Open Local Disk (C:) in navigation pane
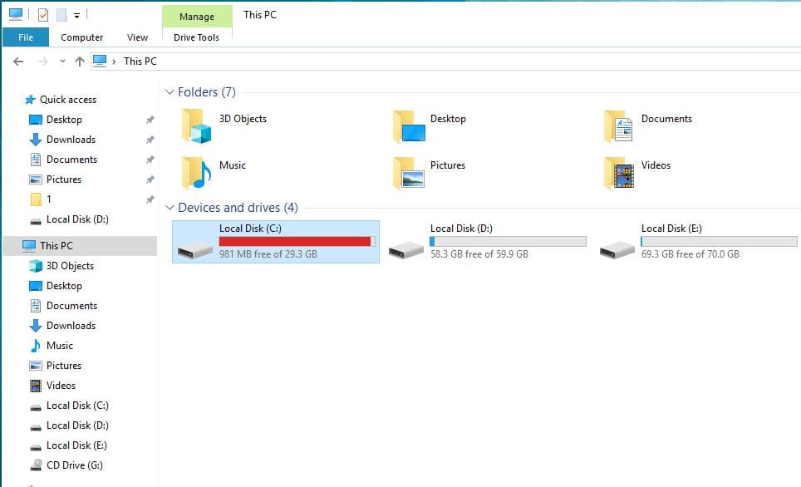The width and height of the screenshot is (801, 487). coord(77,406)
